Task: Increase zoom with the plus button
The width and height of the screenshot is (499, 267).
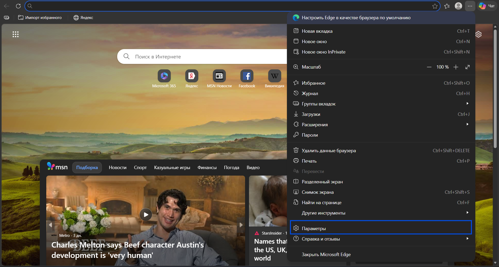Action: pos(456,67)
